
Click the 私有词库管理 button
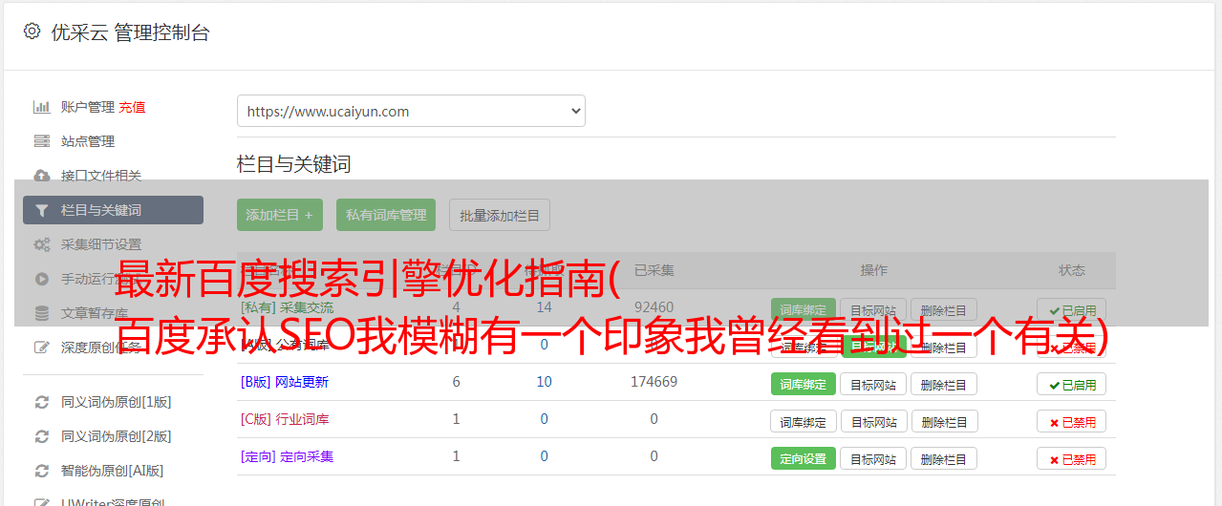[386, 215]
